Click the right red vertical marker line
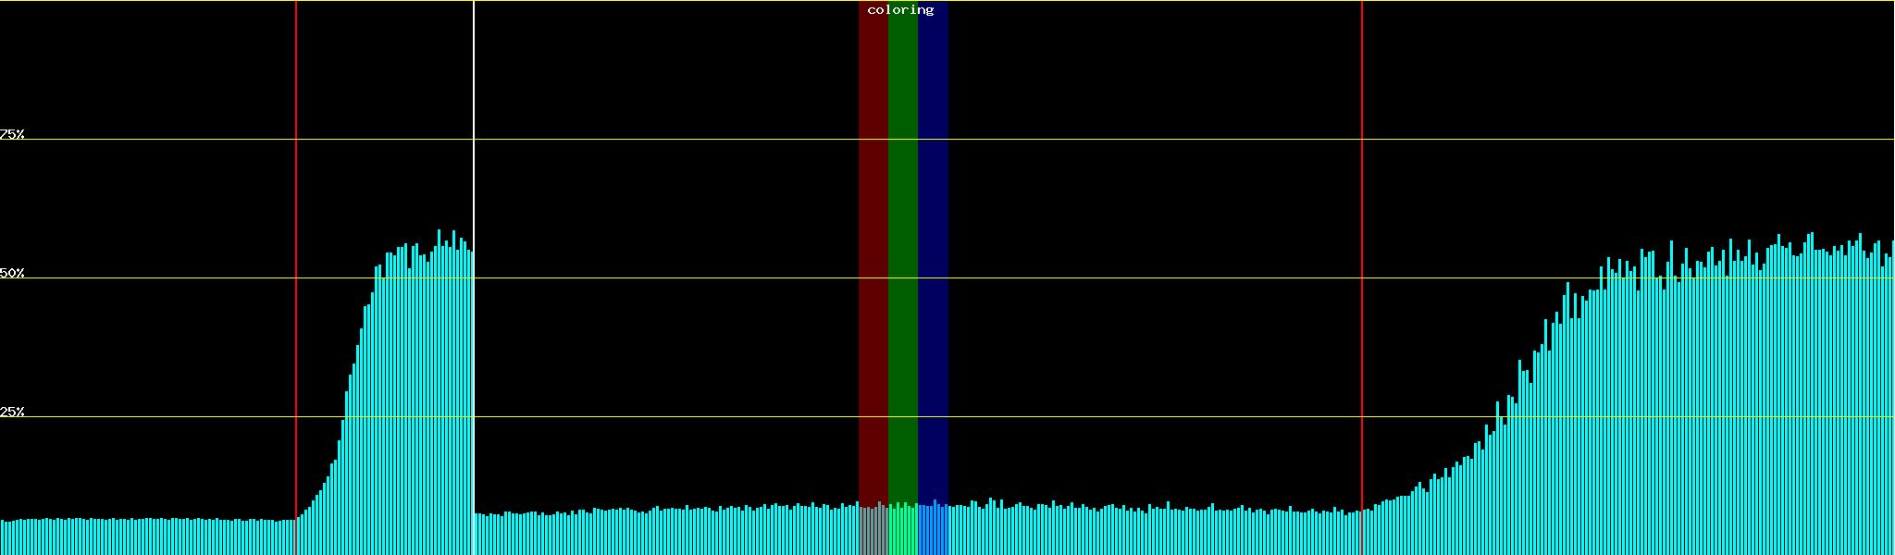1895x555 pixels. pyautogui.click(x=1362, y=185)
